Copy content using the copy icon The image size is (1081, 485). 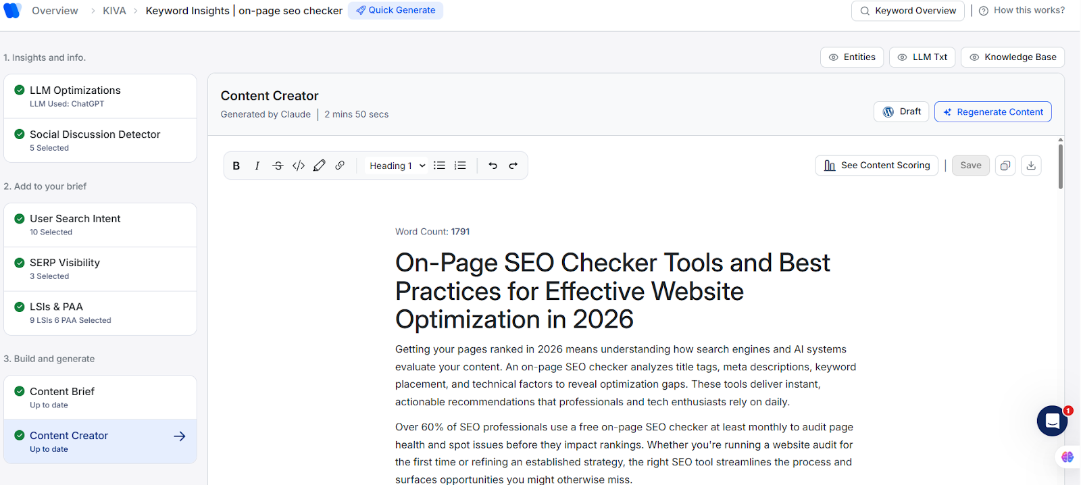click(1005, 165)
